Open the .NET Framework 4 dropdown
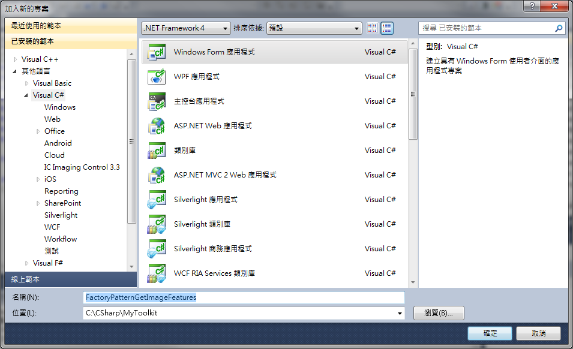 click(x=186, y=28)
